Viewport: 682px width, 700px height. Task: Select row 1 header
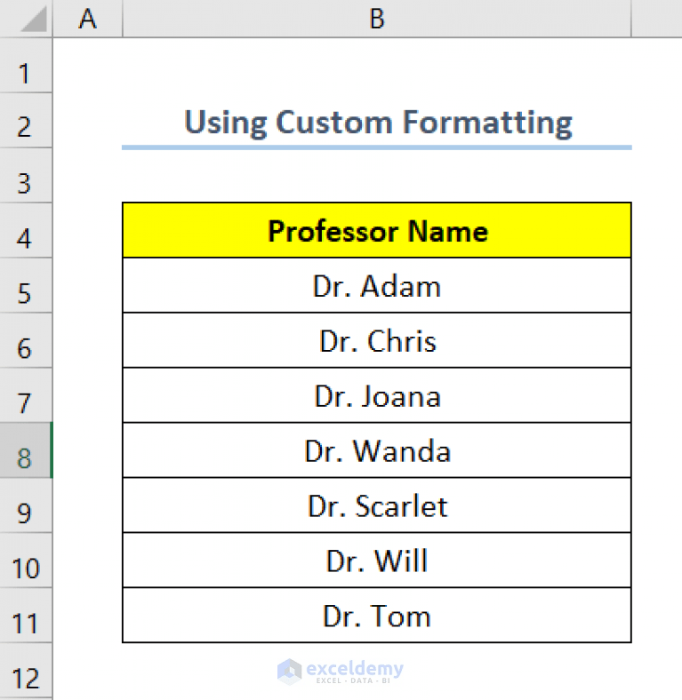(26, 65)
